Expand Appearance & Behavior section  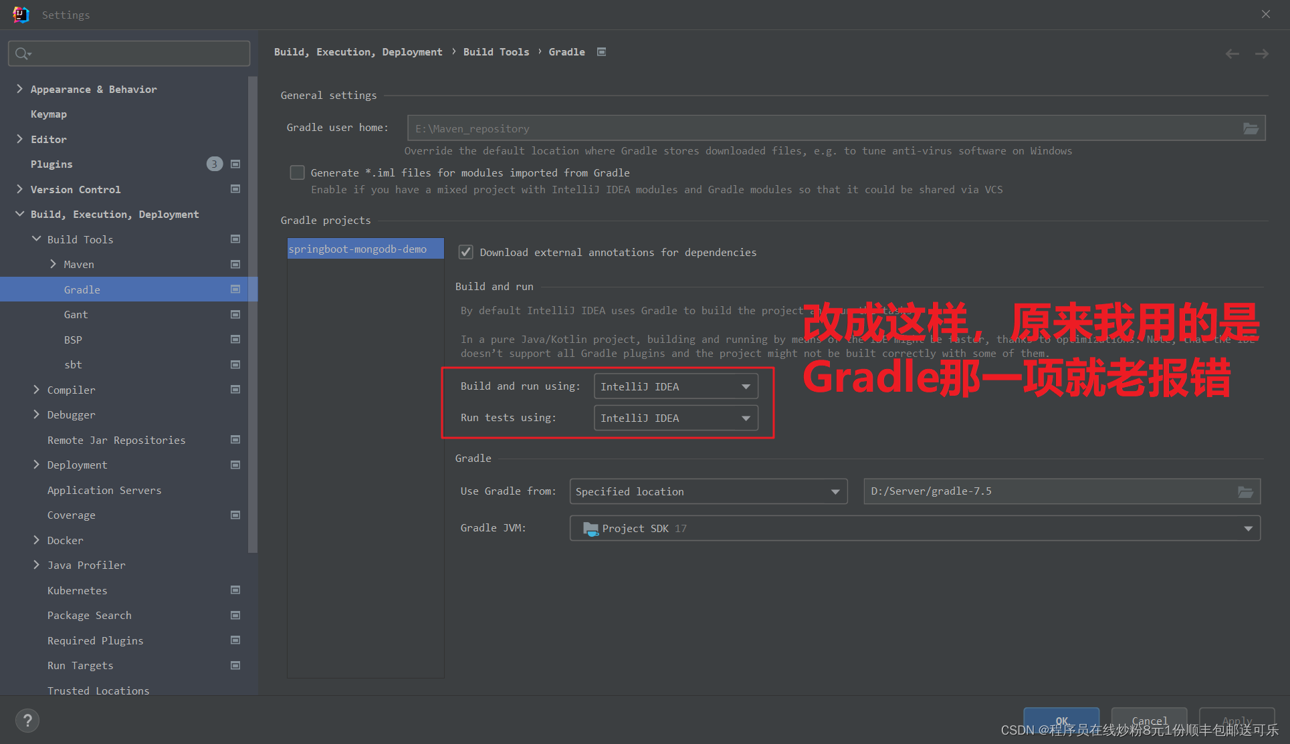coord(19,89)
